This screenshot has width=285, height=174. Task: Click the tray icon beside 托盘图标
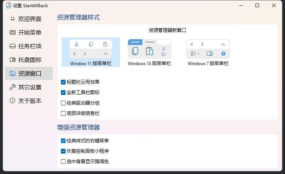click(x=12, y=60)
